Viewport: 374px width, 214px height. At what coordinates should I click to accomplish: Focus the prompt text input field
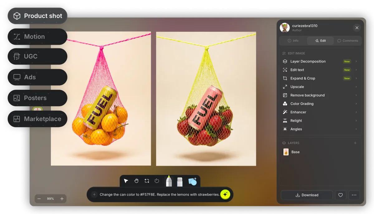(160, 195)
